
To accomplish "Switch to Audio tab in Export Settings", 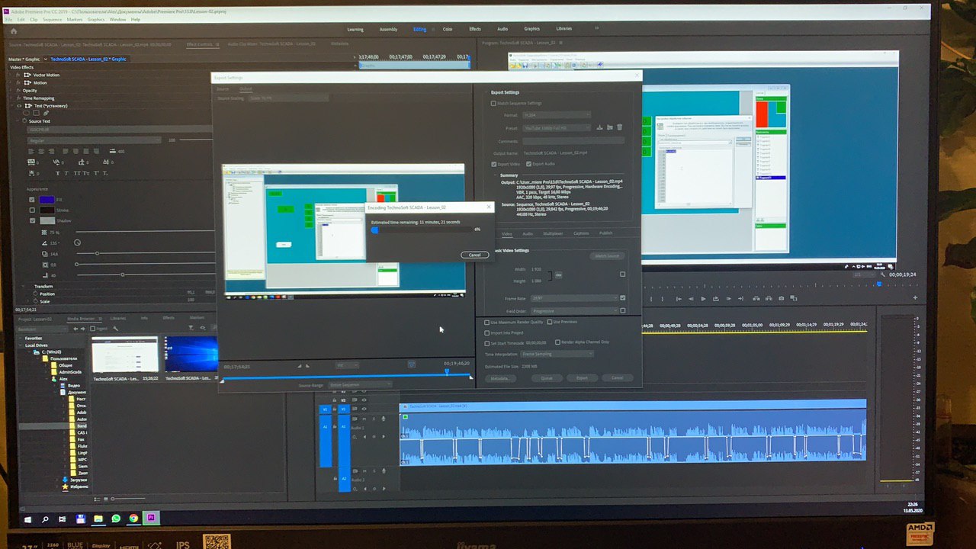I will 528,233.
